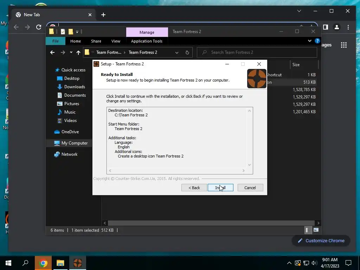This screenshot has height=270, width=360.
Task: Go forward in Explorer navigation
Action: (63, 52)
